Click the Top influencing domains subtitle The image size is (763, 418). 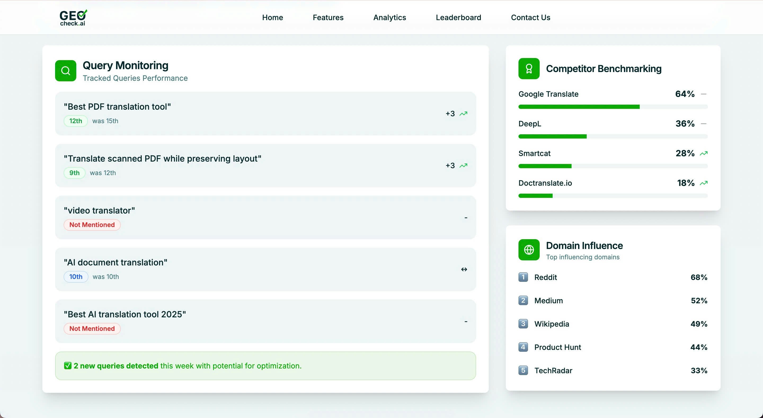point(583,257)
